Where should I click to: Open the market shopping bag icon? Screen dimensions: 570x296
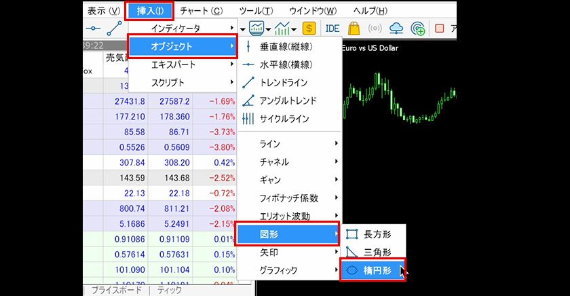tap(354, 29)
